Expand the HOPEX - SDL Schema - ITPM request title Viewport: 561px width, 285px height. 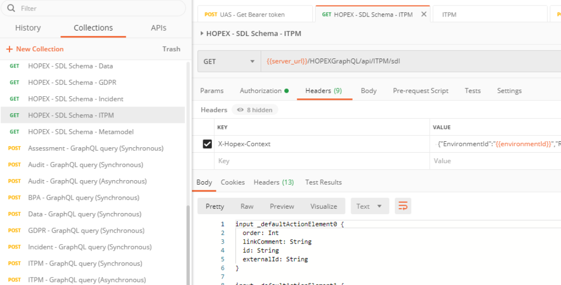point(202,33)
